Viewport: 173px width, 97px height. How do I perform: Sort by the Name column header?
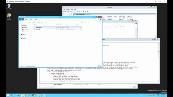point(35,25)
